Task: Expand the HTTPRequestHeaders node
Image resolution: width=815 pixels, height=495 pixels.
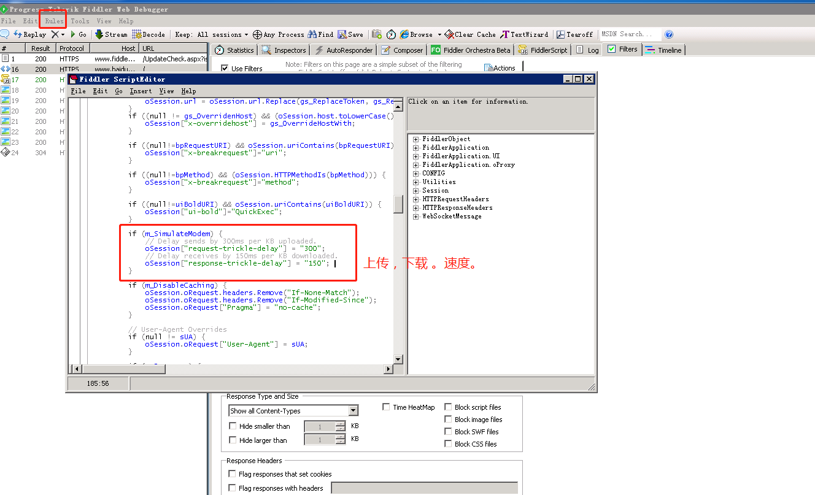Action: 415,199
